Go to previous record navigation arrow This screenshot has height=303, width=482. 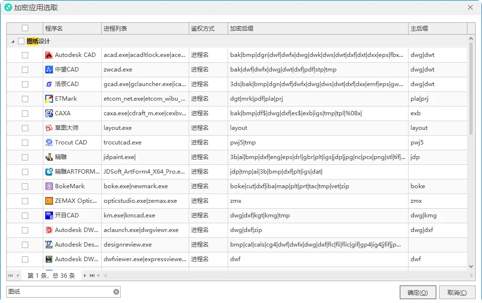pos(18,276)
